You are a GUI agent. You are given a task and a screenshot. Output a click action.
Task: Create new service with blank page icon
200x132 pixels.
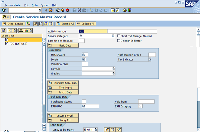(x=41, y=24)
